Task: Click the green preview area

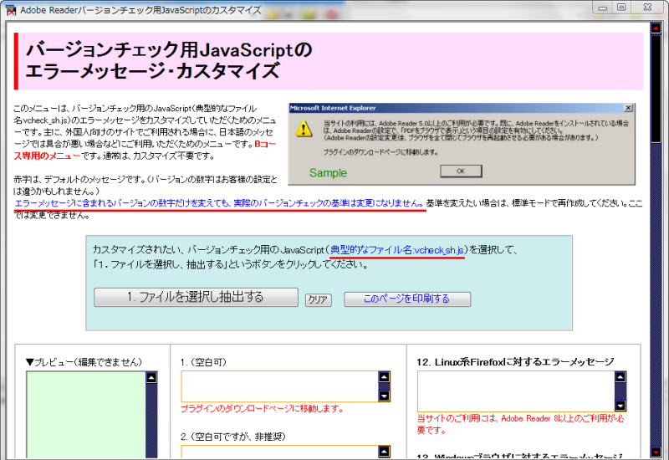Action: (86, 415)
